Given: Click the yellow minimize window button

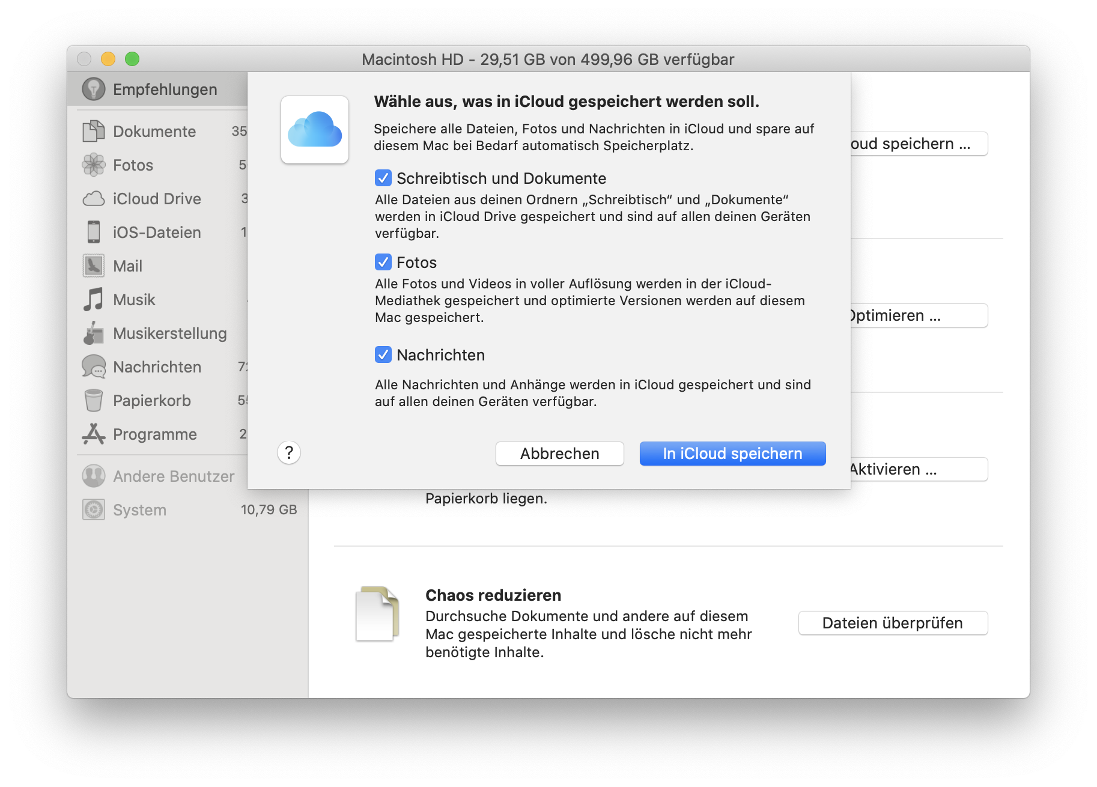Looking at the screenshot, I should coord(108,59).
